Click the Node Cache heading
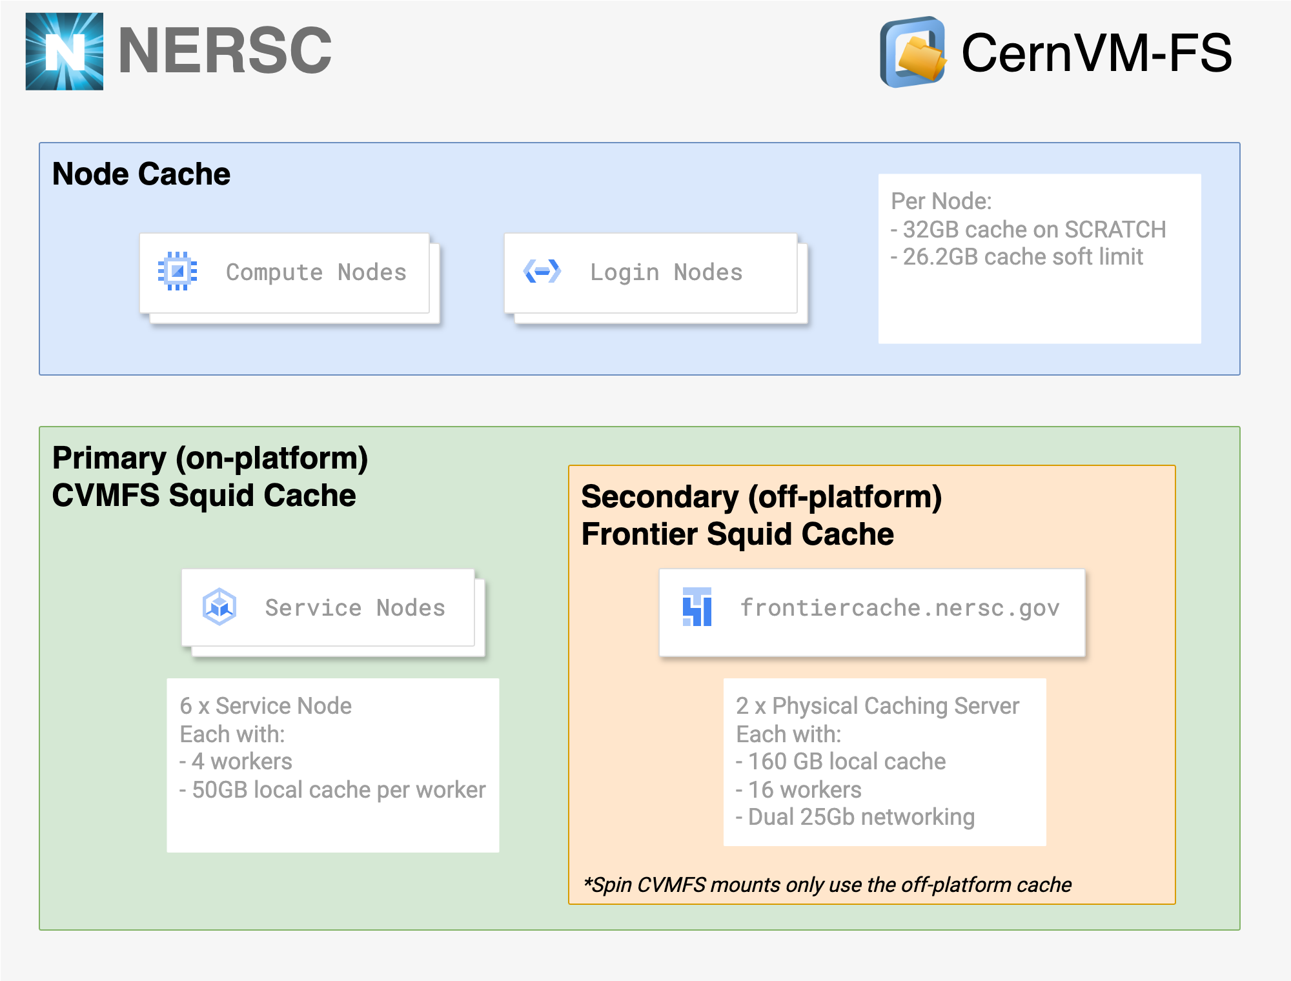This screenshot has height=981, width=1291. pos(141,174)
